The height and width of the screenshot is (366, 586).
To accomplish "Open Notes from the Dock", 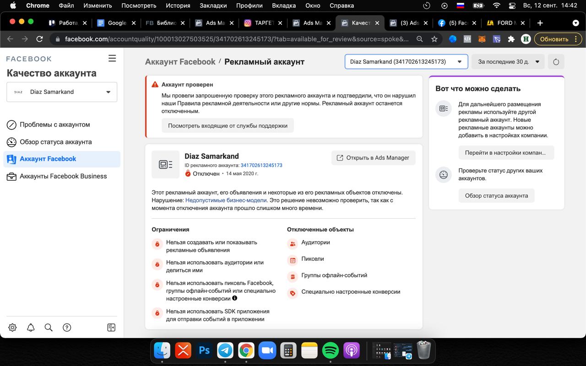I will pos(309,351).
